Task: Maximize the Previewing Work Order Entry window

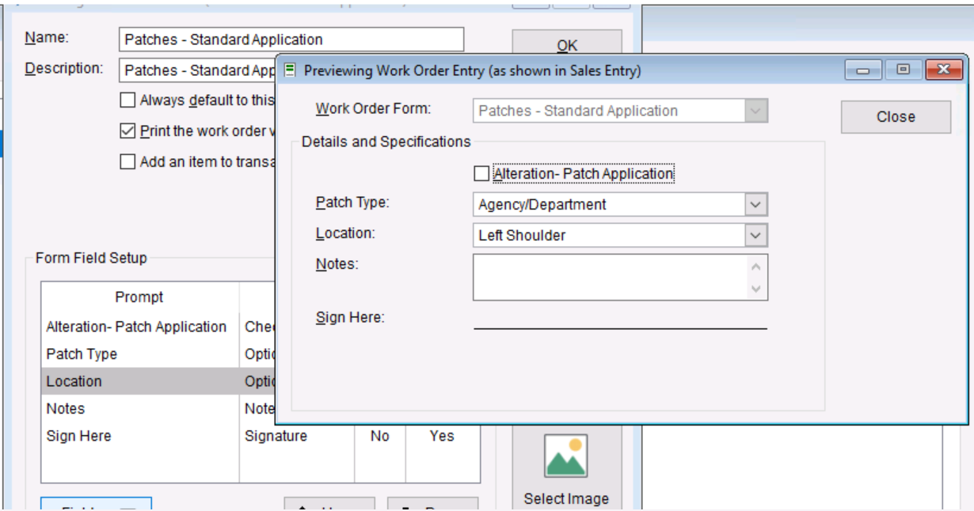Action: point(903,70)
